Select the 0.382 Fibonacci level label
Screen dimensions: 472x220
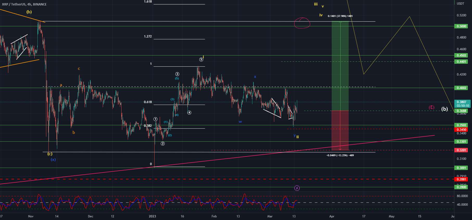148,126
